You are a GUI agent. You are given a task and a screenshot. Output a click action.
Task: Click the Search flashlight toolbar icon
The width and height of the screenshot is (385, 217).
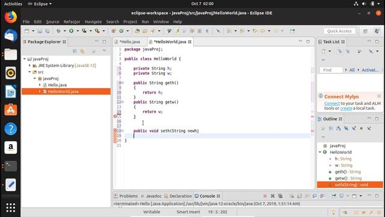point(153,31)
